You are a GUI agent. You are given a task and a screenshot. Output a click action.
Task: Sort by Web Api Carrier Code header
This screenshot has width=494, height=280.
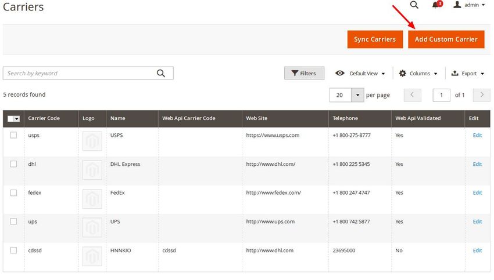[x=200, y=118]
